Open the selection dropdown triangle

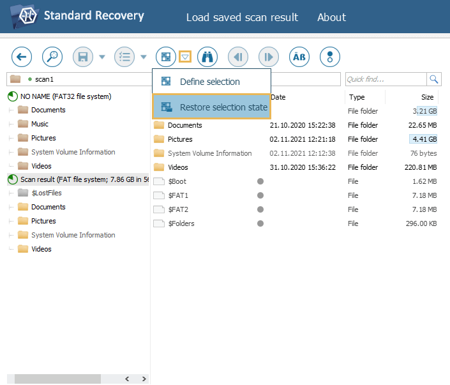click(x=184, y=57)
